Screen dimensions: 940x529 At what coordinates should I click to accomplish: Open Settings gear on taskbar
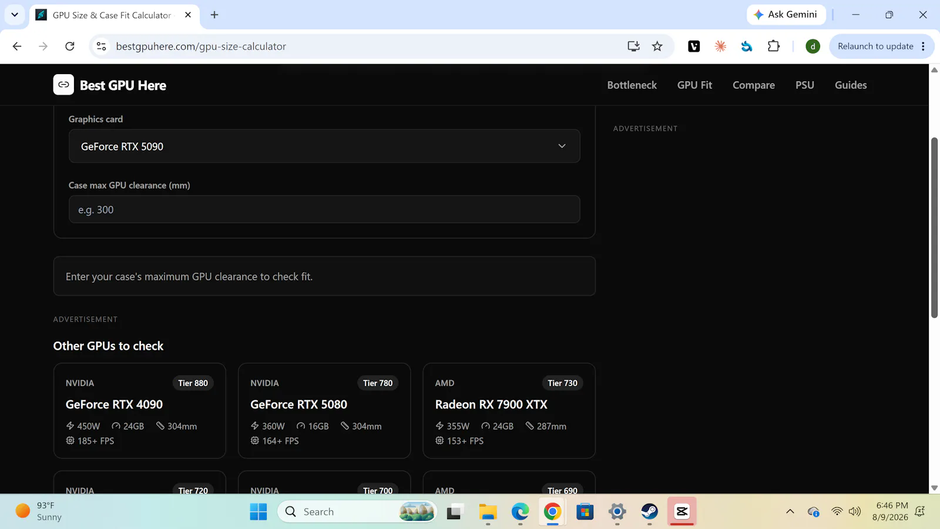point(617,511)
